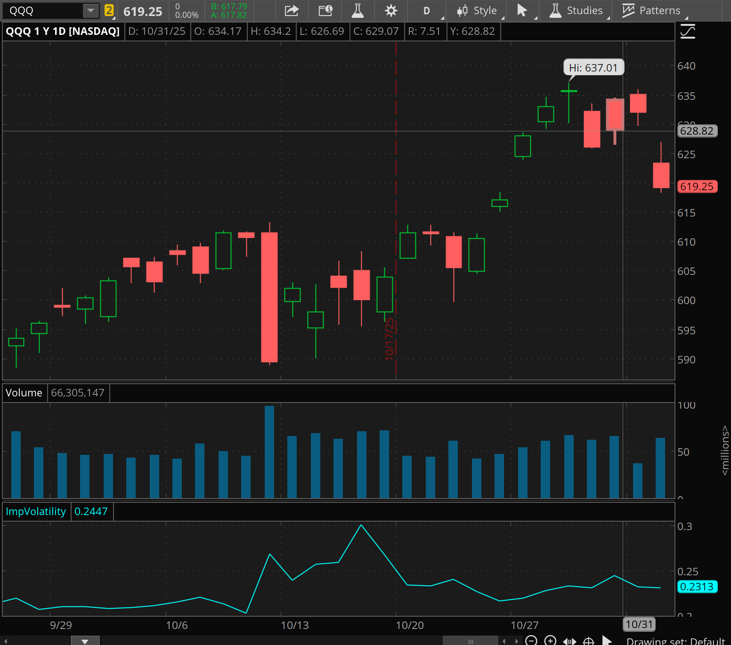Click the ImpVolatility study label
Image resolution: width=731 pixels, height=645 pixels.
36,511
